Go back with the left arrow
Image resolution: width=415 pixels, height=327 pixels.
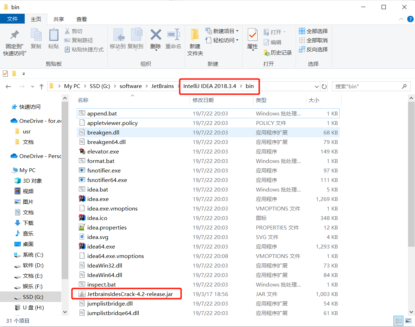(x=8, y=87)
